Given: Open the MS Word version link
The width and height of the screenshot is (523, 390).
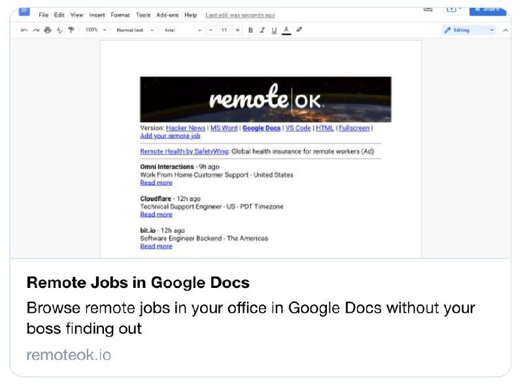Looking at the screenshot, I should tap(224, 128).
